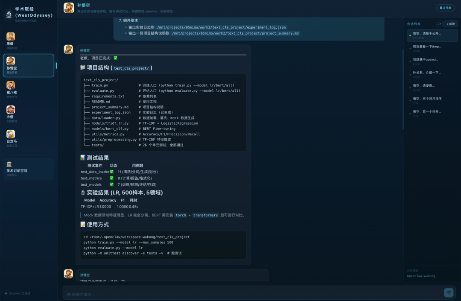Click the Gateway 已连接 status indicator

pyautogui.click(x=18, y=293)
